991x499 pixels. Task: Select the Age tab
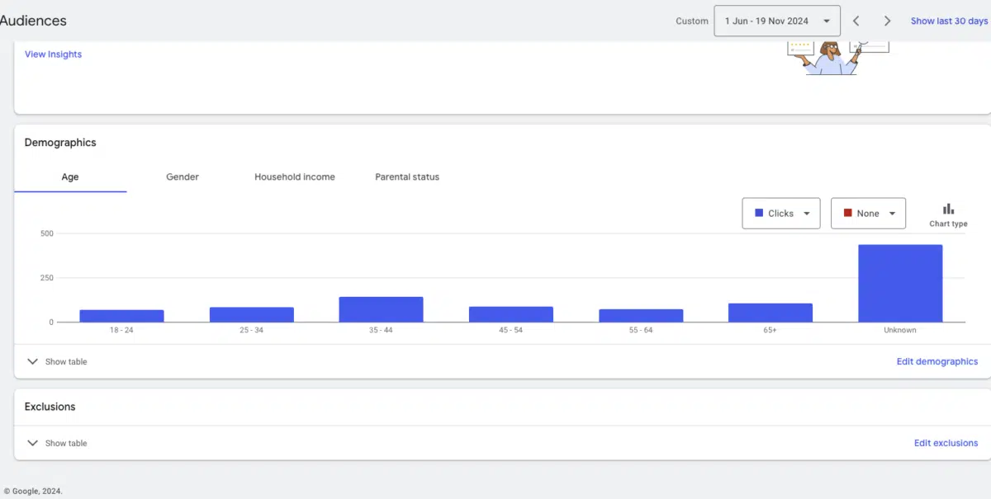pyautogui.click(x=70, y=177)
